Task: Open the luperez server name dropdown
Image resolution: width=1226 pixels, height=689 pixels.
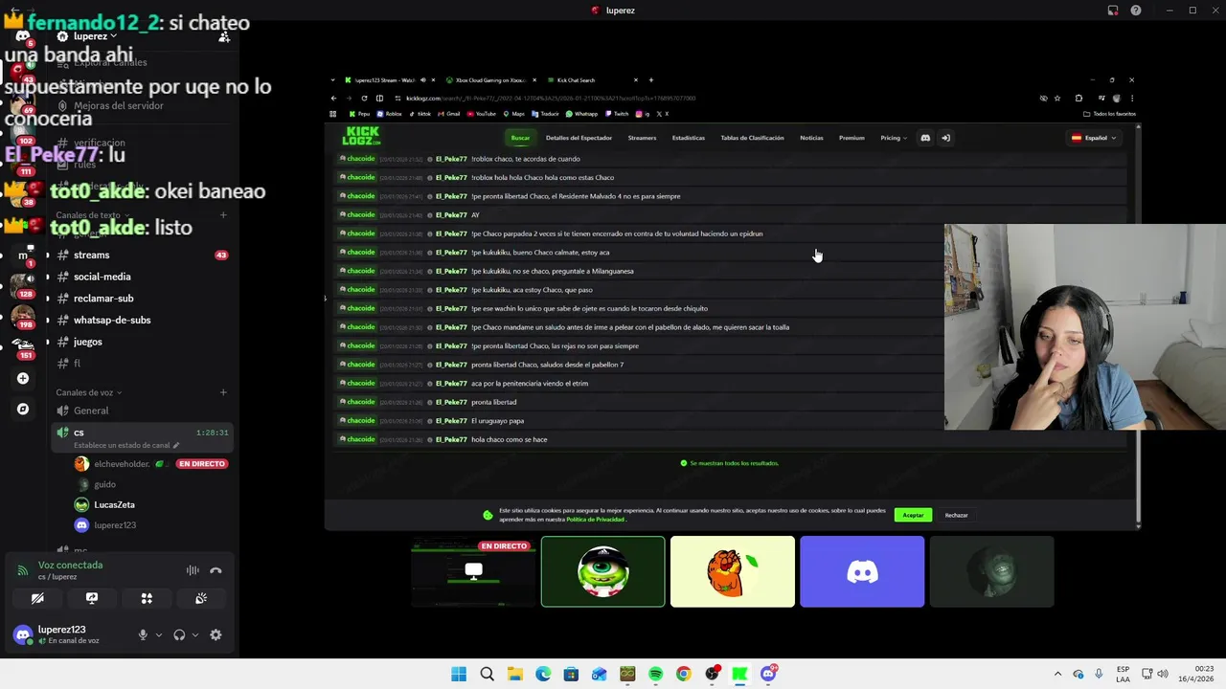Action: click(94, 36)
